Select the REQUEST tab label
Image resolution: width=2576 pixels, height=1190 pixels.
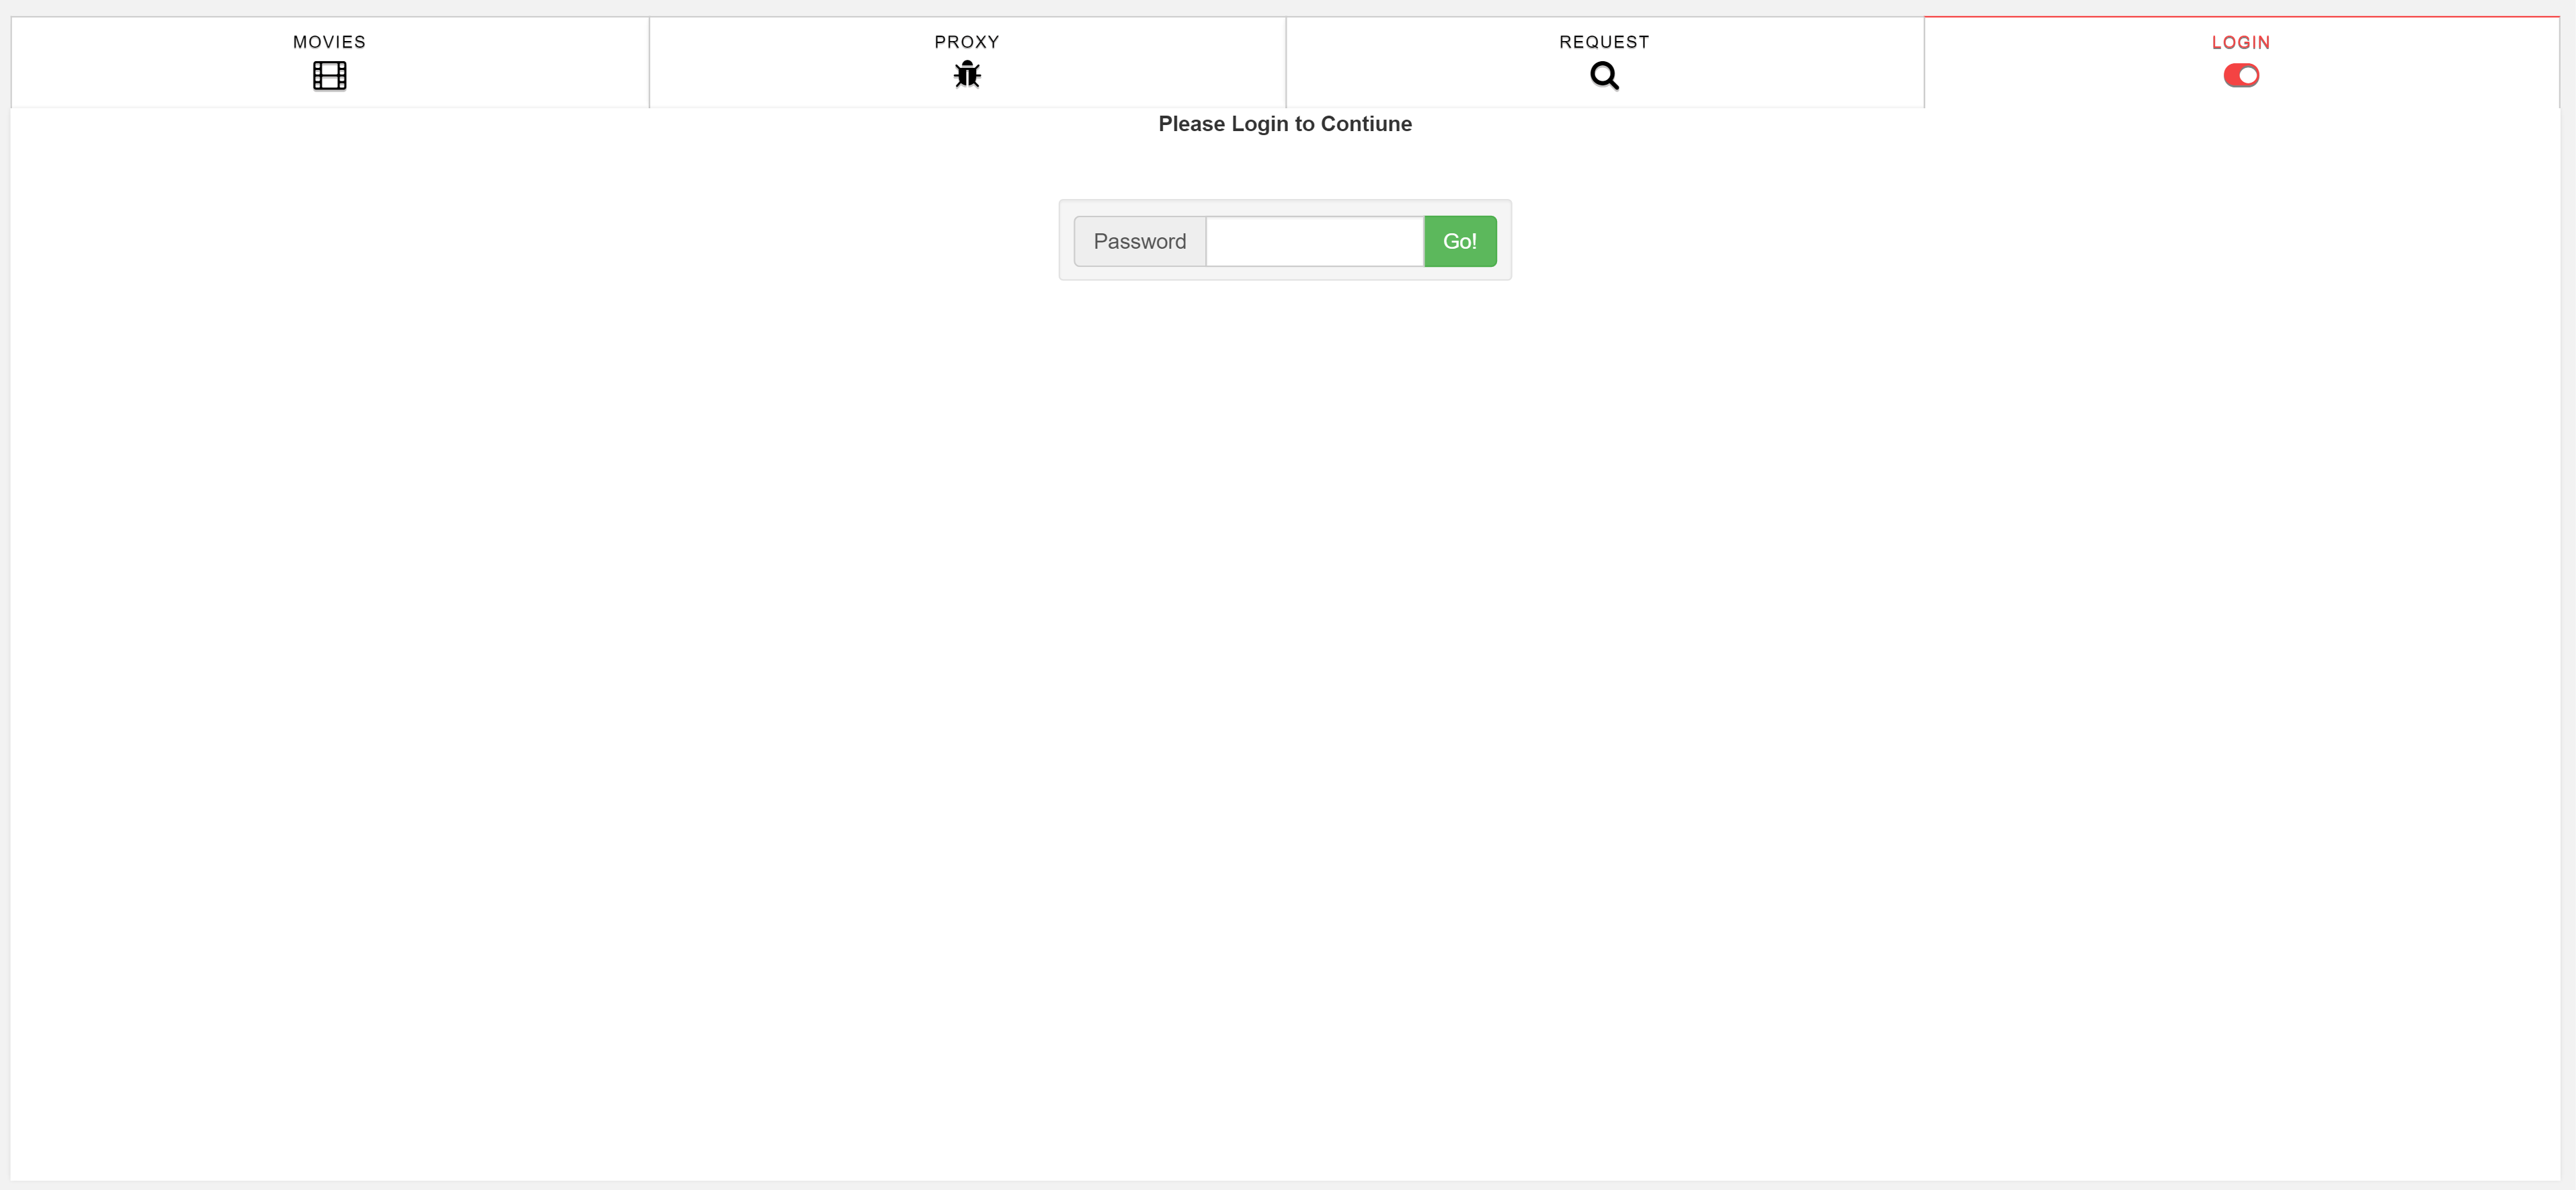[1604, 42]
